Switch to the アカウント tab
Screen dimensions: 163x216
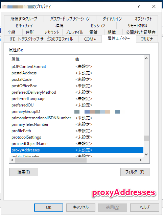click(52, 32)
